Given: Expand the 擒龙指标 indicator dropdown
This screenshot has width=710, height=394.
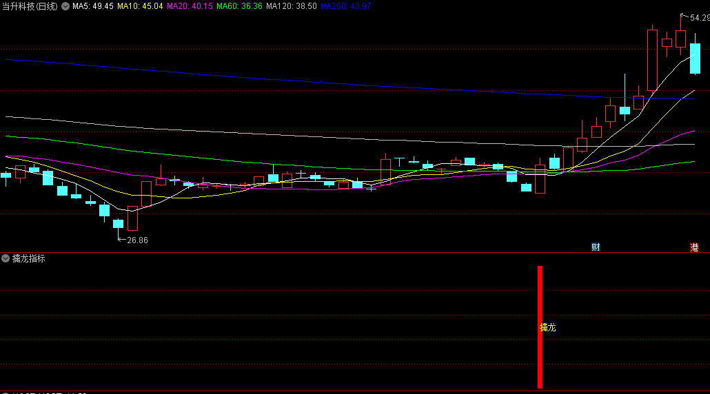Looking at the screenshot, I should (6, 259).
